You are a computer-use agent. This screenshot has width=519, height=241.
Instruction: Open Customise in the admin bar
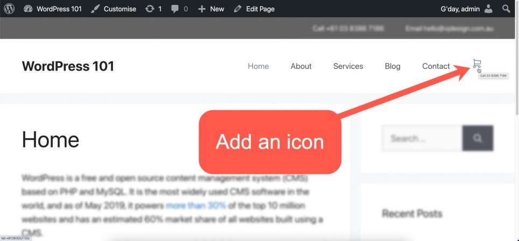click(x=114, y=9)
